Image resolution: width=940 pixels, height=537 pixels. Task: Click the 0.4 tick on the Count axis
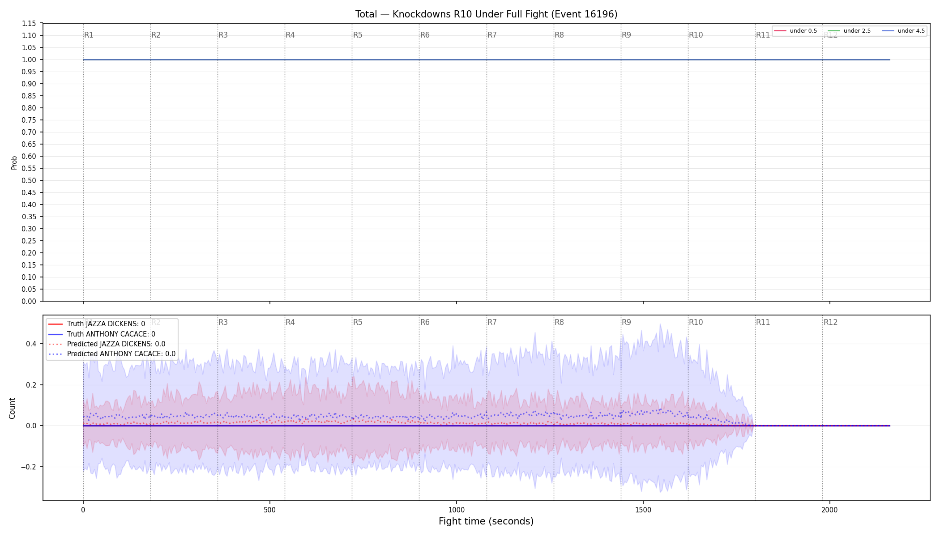[x=31, y=344]
